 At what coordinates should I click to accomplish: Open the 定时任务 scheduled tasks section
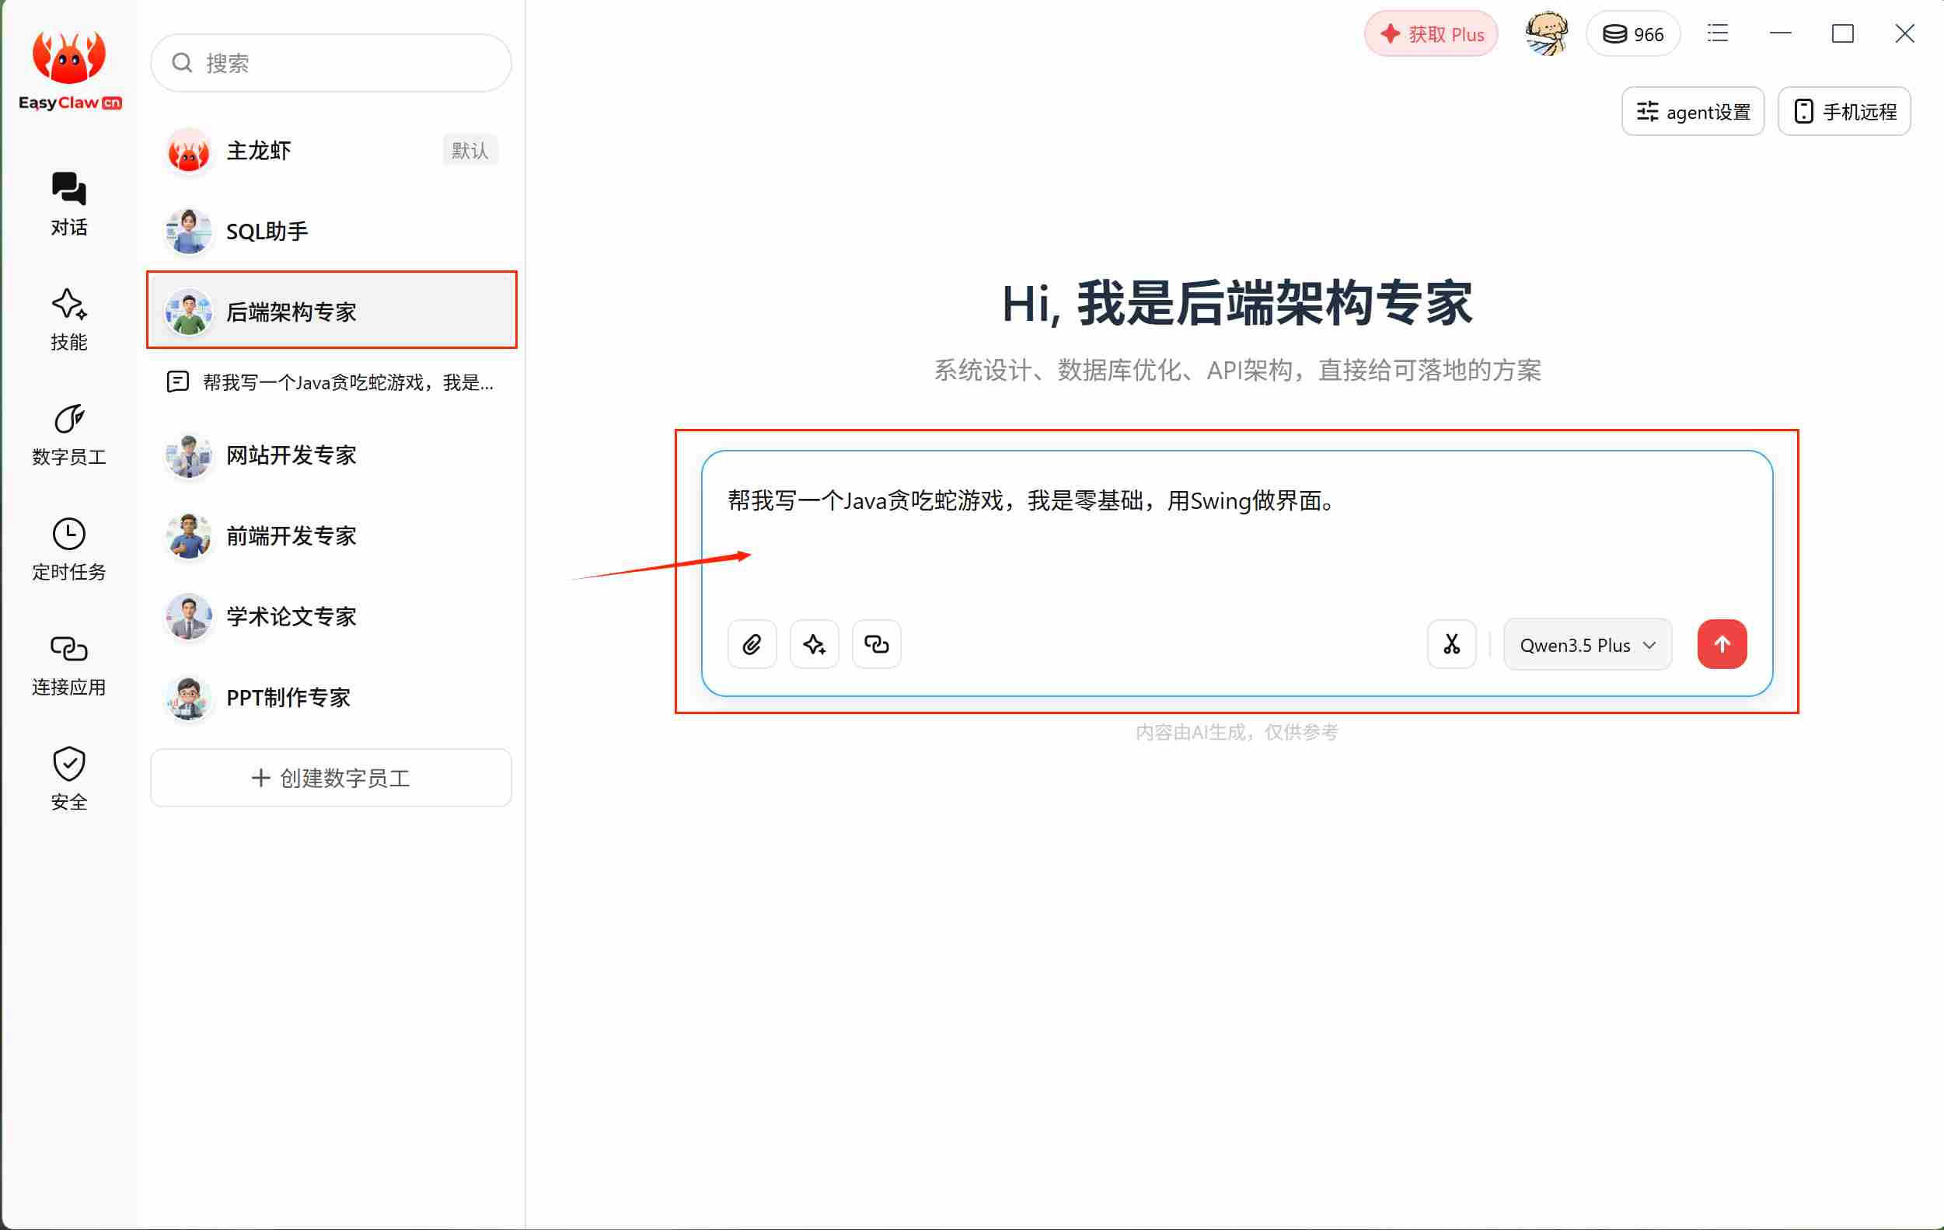68,549
